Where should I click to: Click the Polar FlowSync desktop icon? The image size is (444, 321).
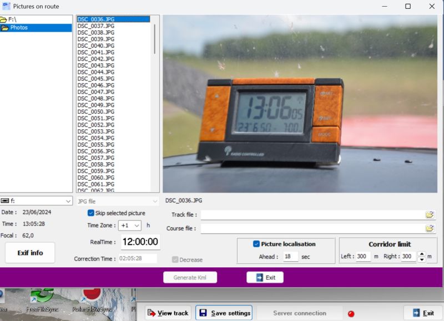(x=90, y=297)
